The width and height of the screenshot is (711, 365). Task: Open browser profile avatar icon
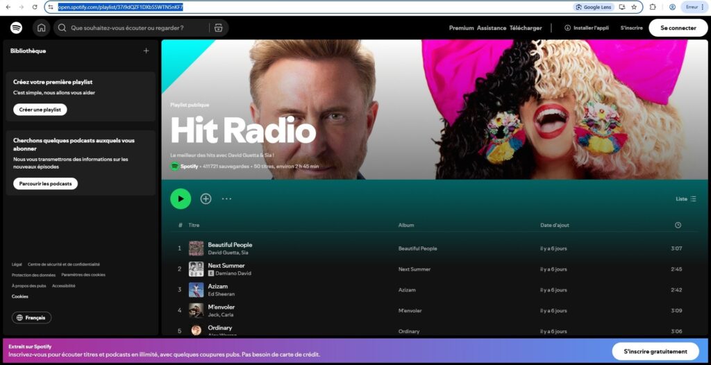pos(672,7)
